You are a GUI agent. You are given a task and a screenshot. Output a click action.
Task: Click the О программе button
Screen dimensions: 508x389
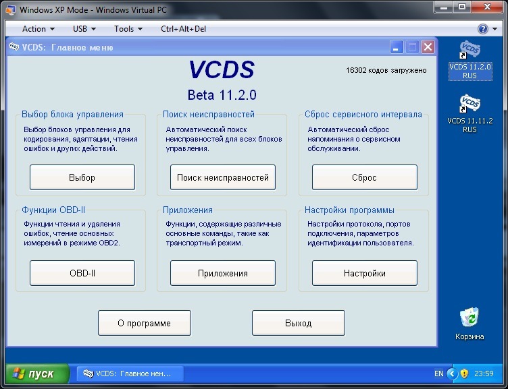(145, 323)
